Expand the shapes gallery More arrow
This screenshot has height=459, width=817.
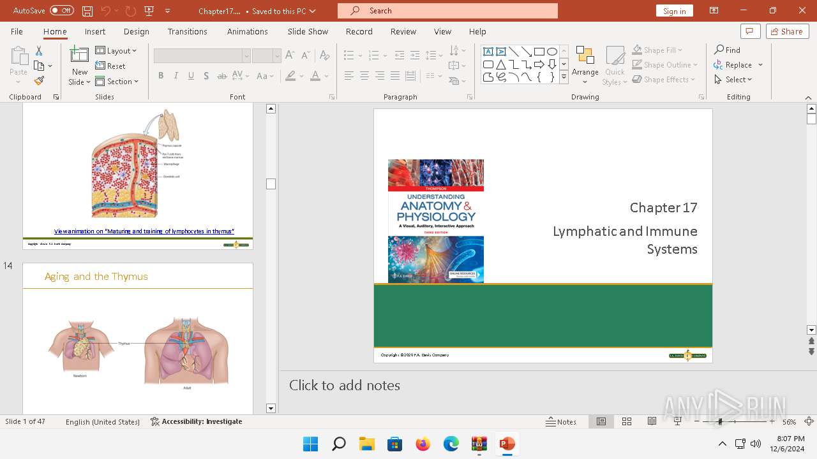[x=564, y=77]
